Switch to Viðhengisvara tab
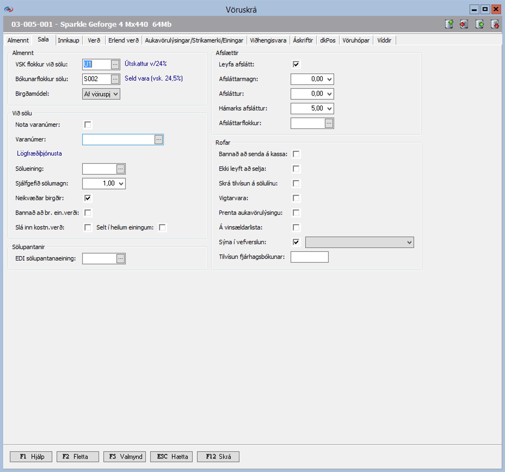This screenshot has height=472, width=505. (268, 40)
